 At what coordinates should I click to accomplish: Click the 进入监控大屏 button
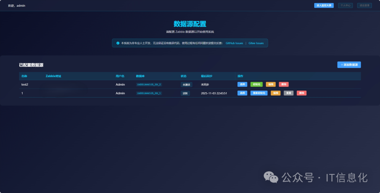click(x=324, y=5)
